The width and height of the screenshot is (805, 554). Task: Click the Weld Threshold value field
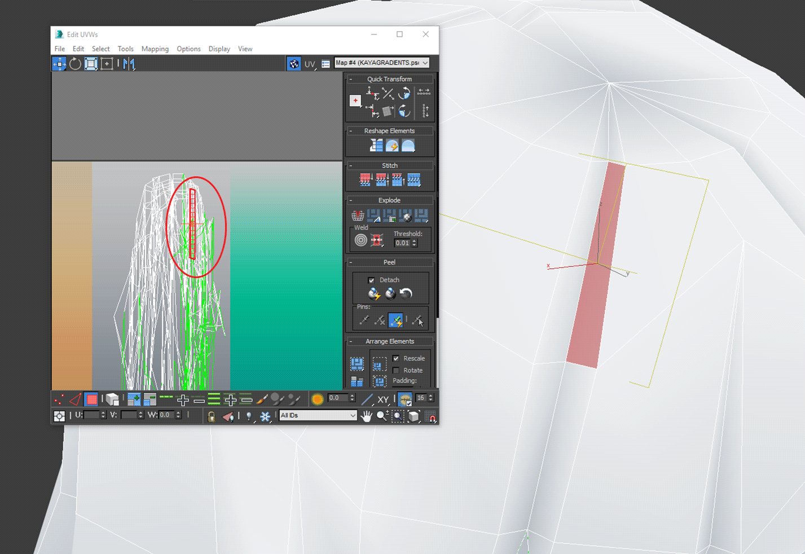(402, 243)
